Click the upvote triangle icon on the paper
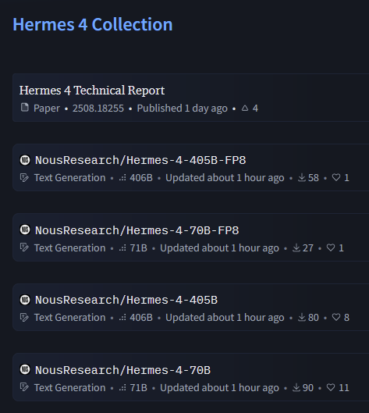Screen dimensions: 369x413 pyautogui.click(x=245, y=108)
